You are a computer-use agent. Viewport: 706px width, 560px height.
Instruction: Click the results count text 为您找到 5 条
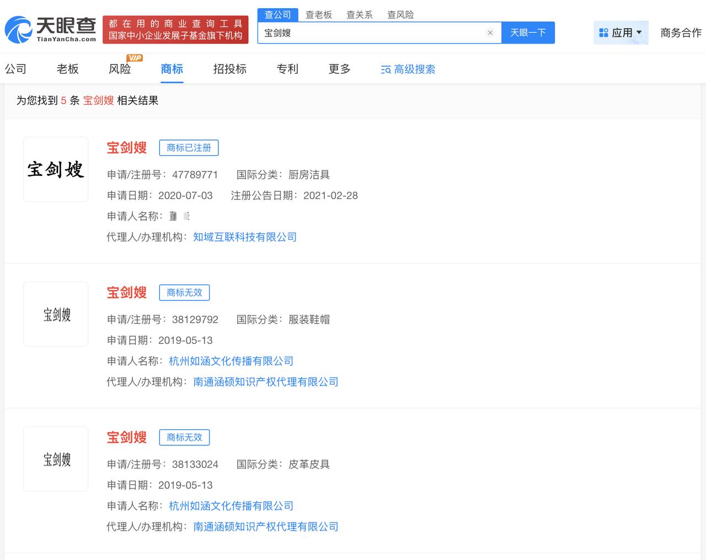tap(48, 100)
